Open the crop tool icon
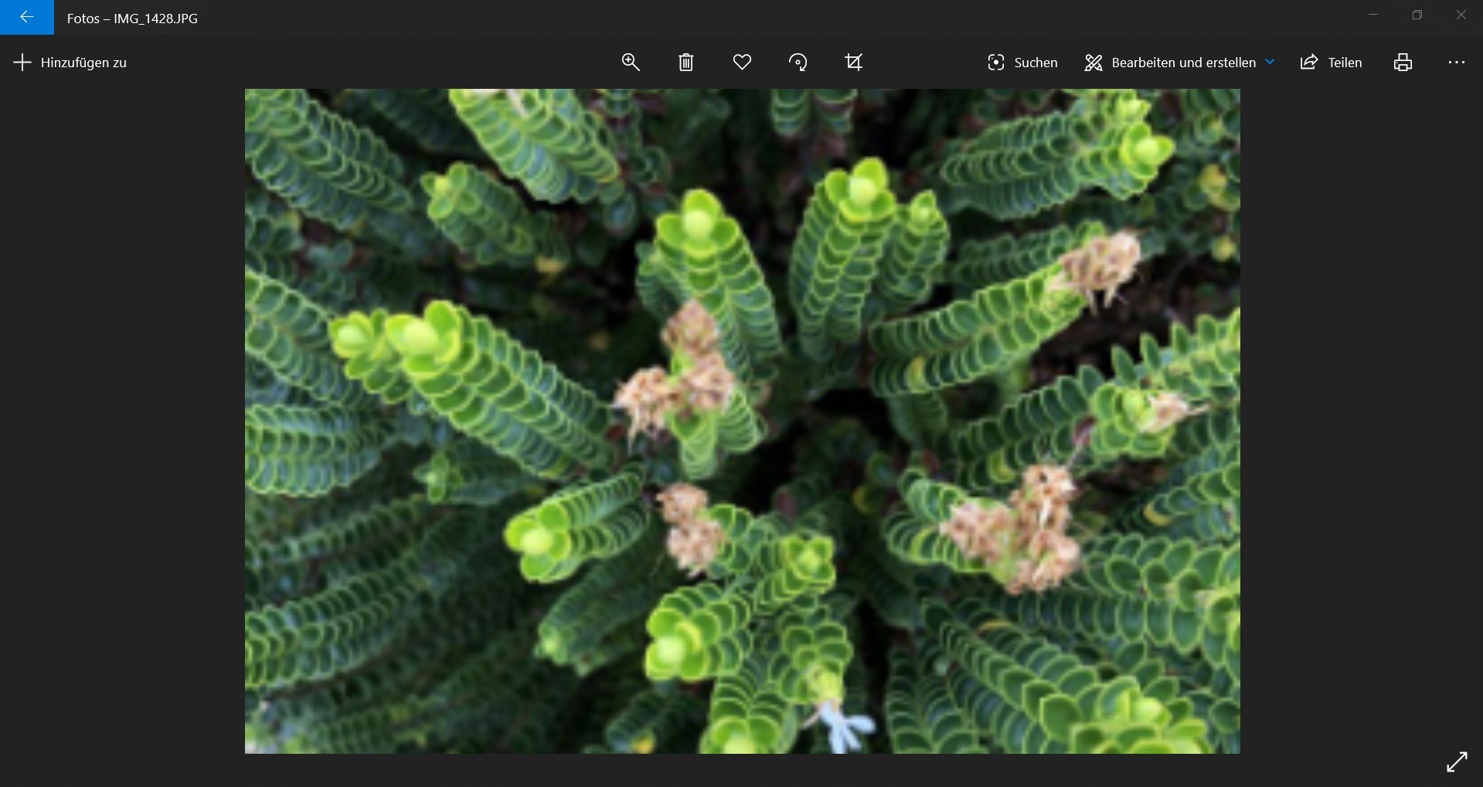Screen dimensions: 1483x787 point(854,63)
